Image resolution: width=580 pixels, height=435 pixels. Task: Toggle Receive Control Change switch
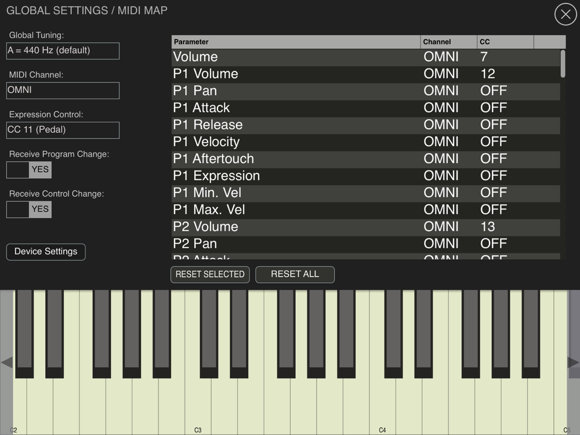29,209
